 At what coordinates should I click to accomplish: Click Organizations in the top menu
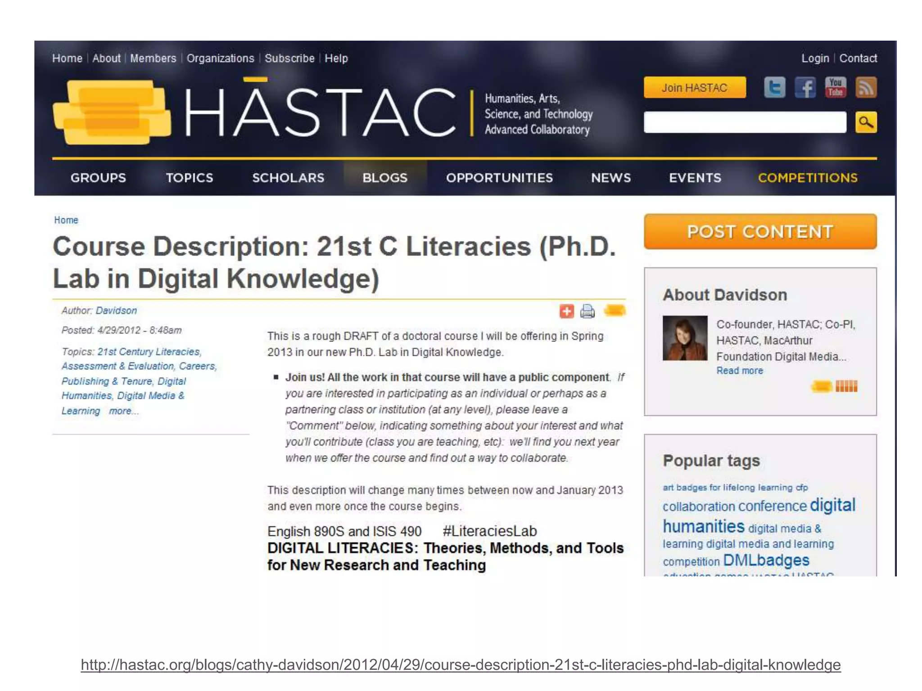coord(220,58)
